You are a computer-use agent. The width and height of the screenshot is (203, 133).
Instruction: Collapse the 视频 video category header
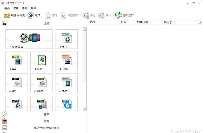pyautogui.click(x=46, y=23)
